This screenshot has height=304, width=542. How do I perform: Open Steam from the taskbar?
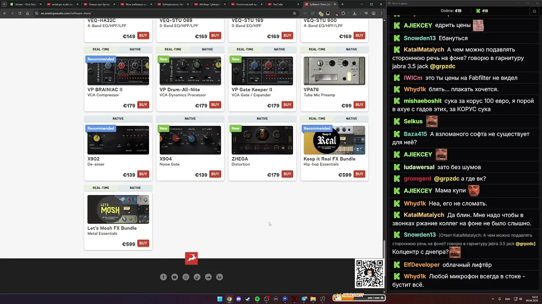[248, 299]
